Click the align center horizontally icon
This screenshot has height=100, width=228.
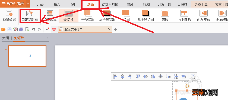(x=123, y=76)
